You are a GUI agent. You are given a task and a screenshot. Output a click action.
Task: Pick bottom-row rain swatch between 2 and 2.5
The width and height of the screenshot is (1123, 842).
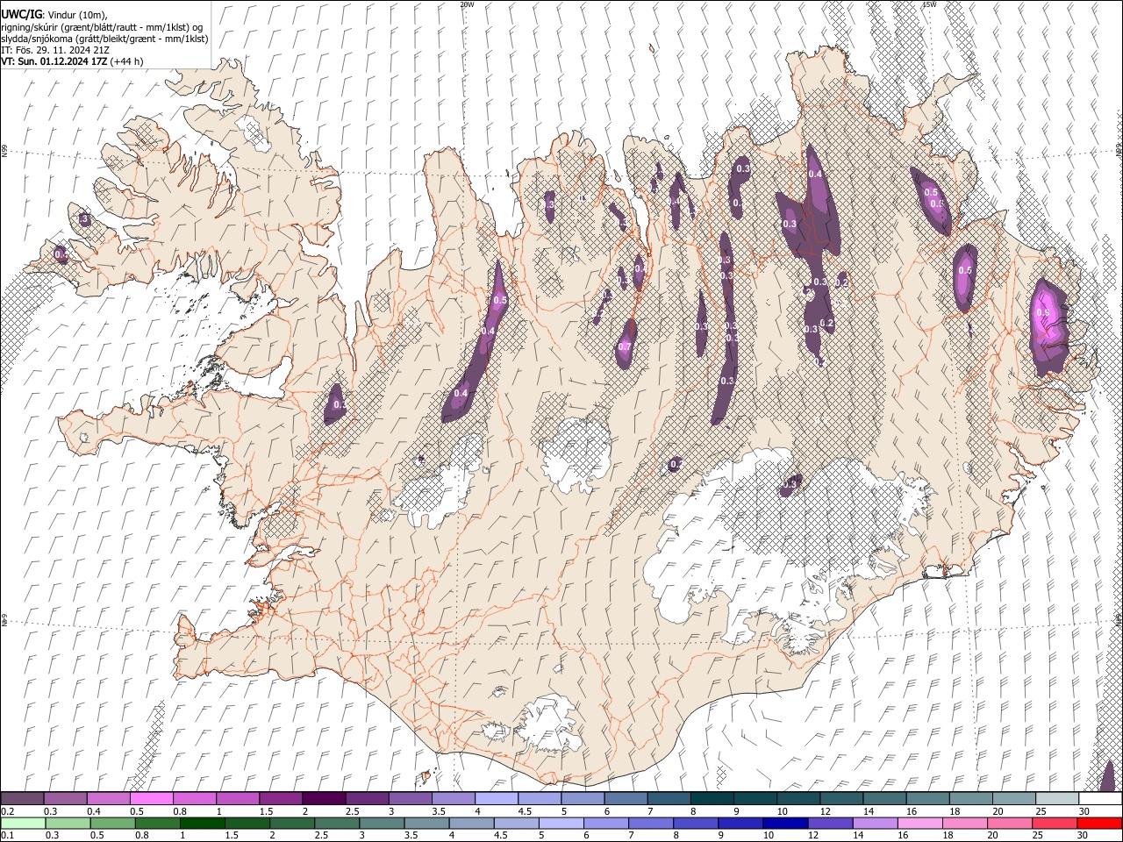[x=292, y=823]
